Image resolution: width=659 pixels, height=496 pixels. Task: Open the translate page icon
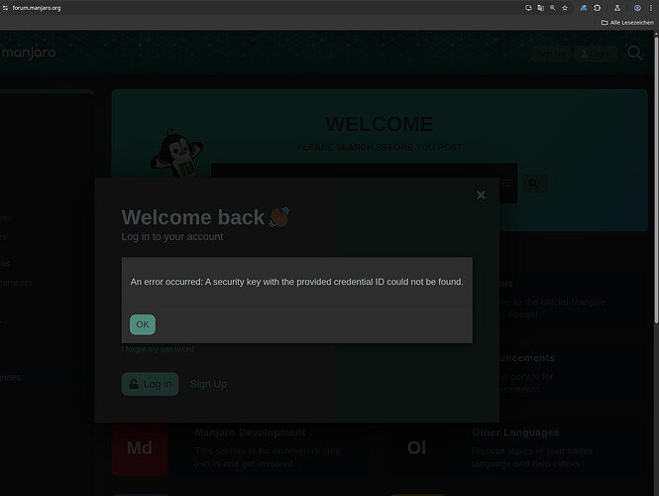540,8
